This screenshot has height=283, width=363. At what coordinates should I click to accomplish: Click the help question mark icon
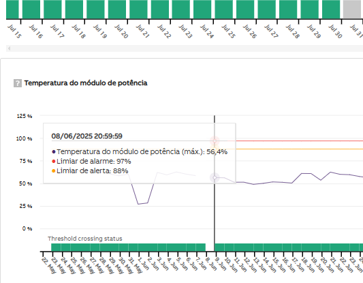point(18,83)
